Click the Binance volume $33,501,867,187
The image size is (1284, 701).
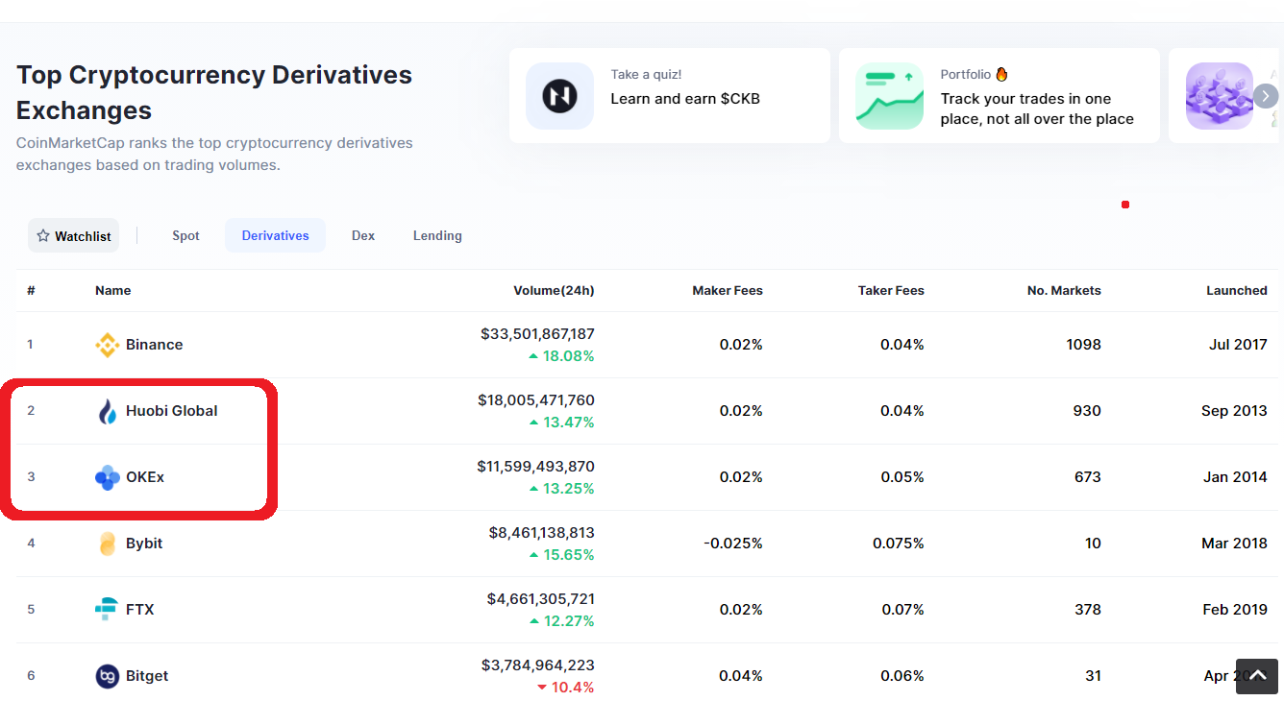[537, 334]
